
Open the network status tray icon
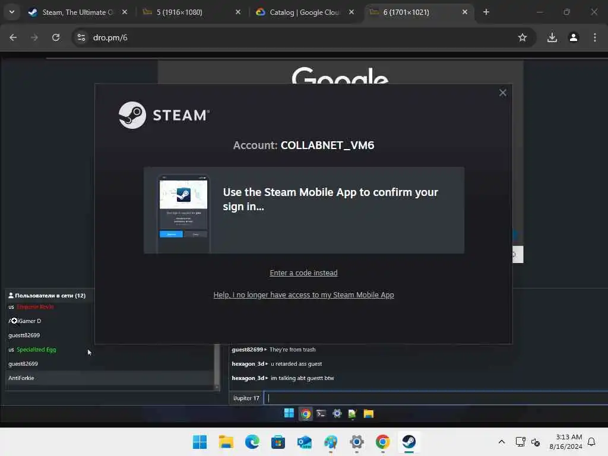520,442
